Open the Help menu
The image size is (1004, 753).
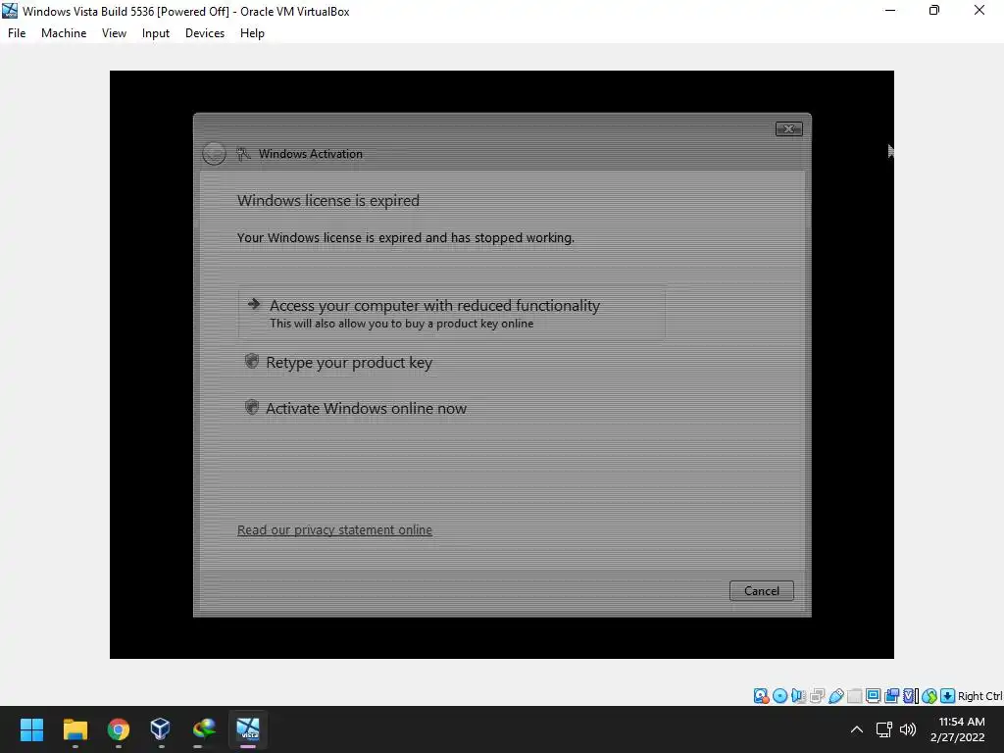coord(252,33)
